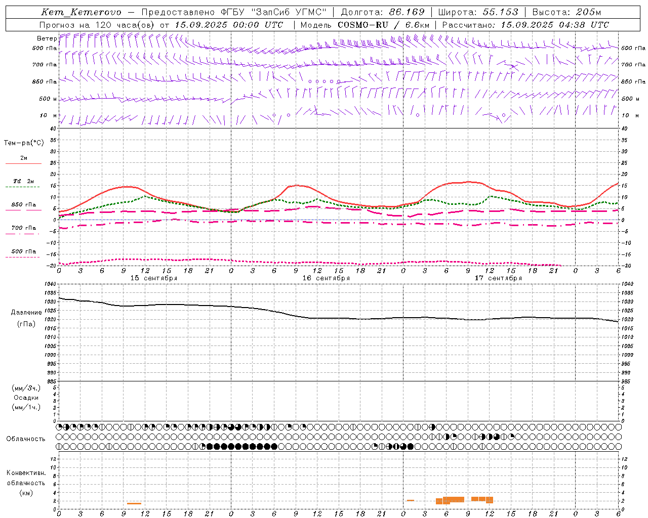Click the station name Kem_Kemerovo
The width and height of the screenshot is (648, 518).
(82, 12)
